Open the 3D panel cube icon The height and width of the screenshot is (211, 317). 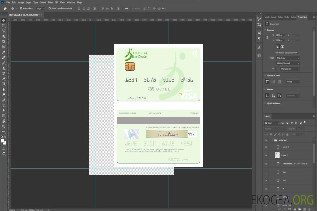[259, 55]
